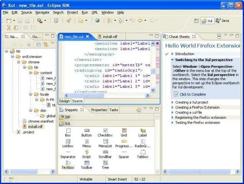Image resolution: width=244 pixels, height=184 pixels.
Task: Insert the Grid snippet
Action: pyautogui.click(x=124, y=133)
